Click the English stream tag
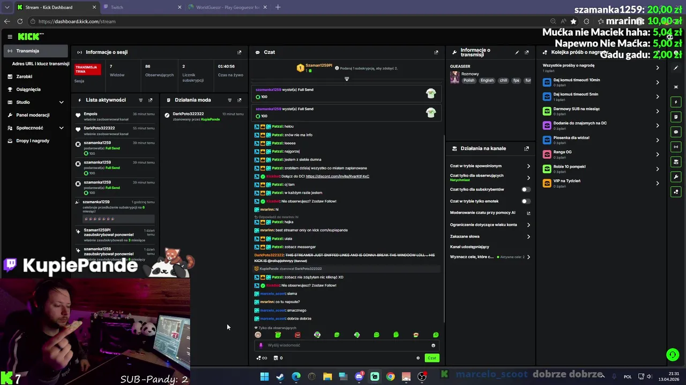The image size is (686, 385). click(x=487, y=81)
